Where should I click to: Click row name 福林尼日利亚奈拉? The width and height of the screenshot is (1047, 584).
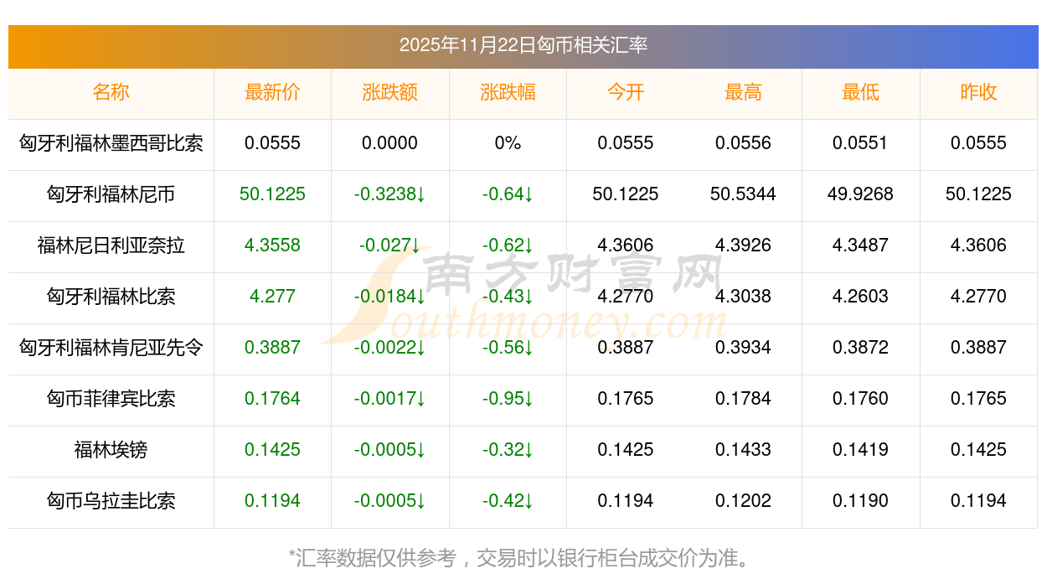tap(111, 245)
